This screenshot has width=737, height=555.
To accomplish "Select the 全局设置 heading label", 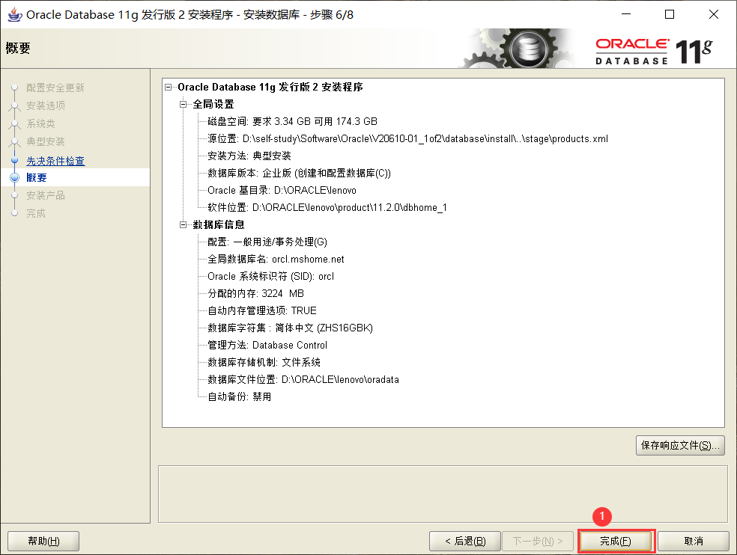I will point(213,104).
